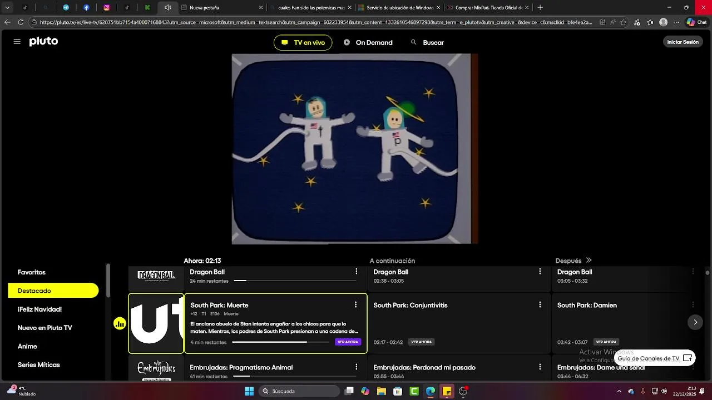Screen dimensions: 712x400
Task: Add page to browser favorites star
Action: (624, 22)
